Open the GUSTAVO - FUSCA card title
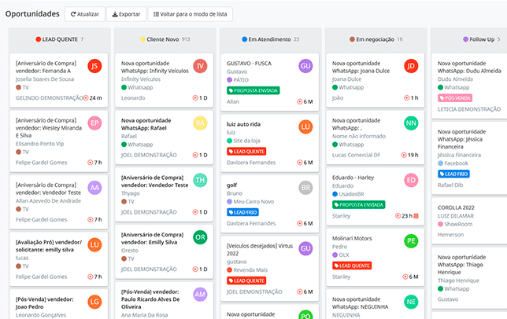This screenshot has width=507, height=319. tap(249, 63)
